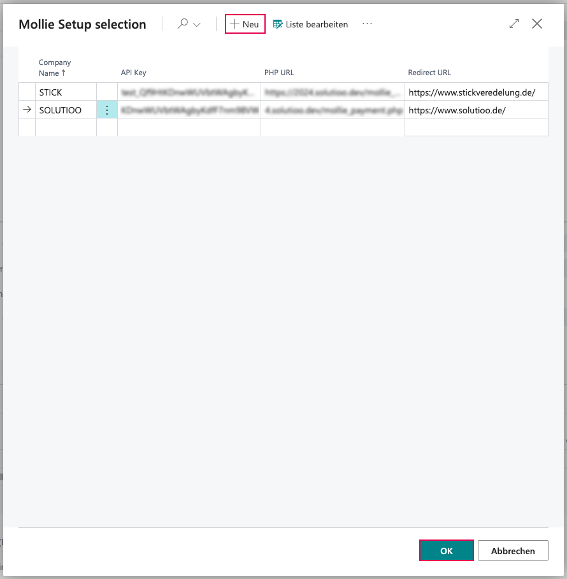The height and width of the screenshot is (579, 567).
Task: Click the API Key column header
Action: pos(133,73)
